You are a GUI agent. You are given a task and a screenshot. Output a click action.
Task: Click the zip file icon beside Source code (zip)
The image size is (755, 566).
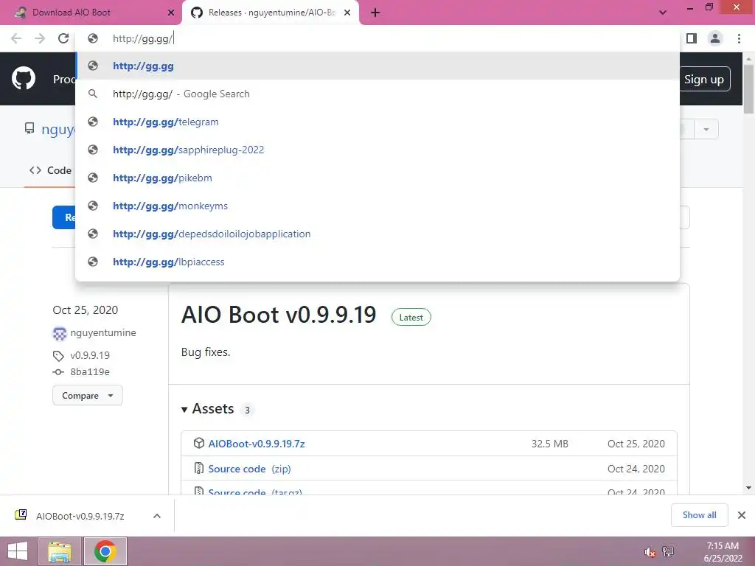[x=198, y=467]
